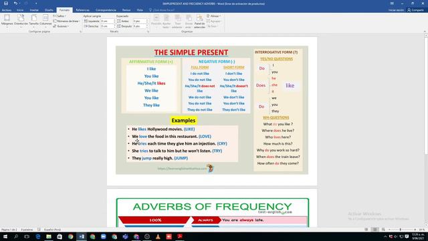
Task: Click the Word icon in taskbar
Action: (x=82, y=236)
